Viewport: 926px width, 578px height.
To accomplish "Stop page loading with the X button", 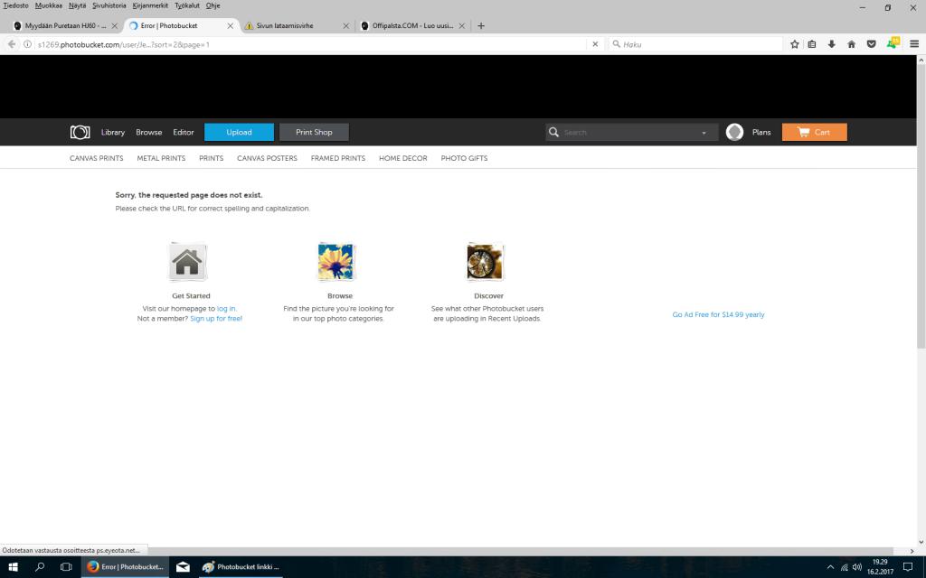I will (594, 43).
